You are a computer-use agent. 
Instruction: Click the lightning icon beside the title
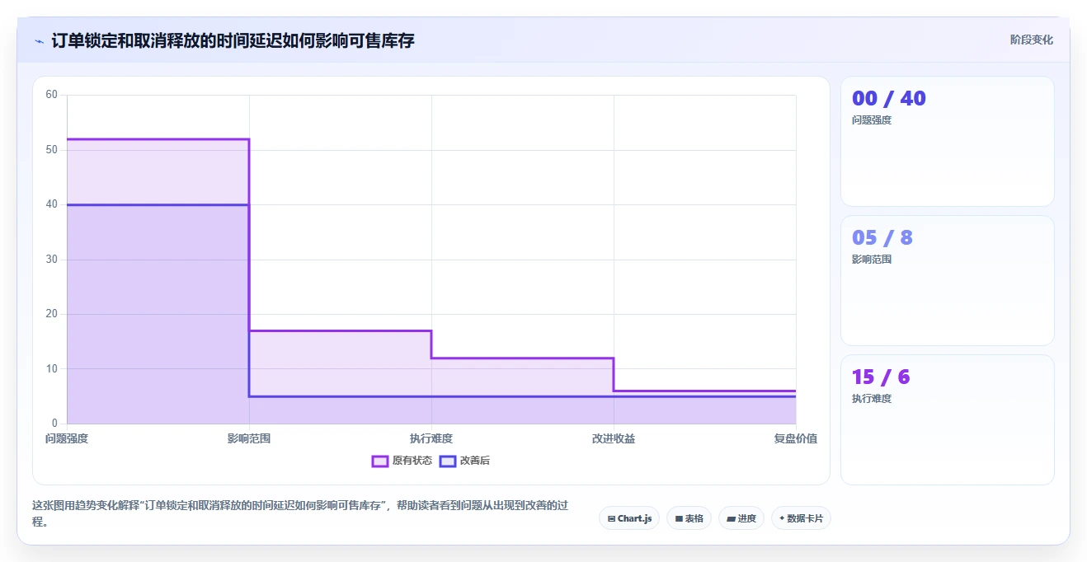click(39, 41)
